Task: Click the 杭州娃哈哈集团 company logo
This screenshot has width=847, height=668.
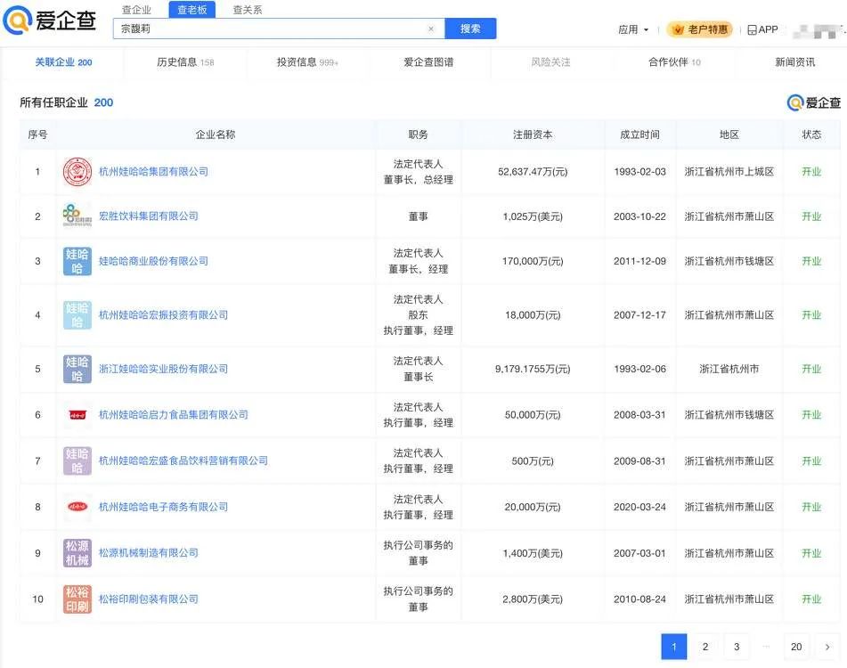Action: pyautogui.click(x=77, y=169)
